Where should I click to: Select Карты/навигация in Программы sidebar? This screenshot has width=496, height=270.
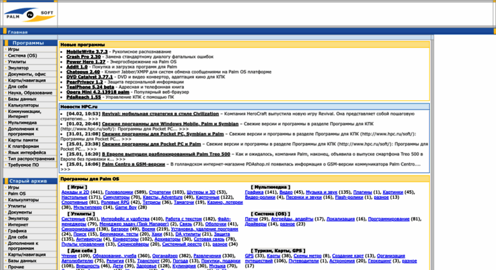pyautogui.click(x=27, y=80)
